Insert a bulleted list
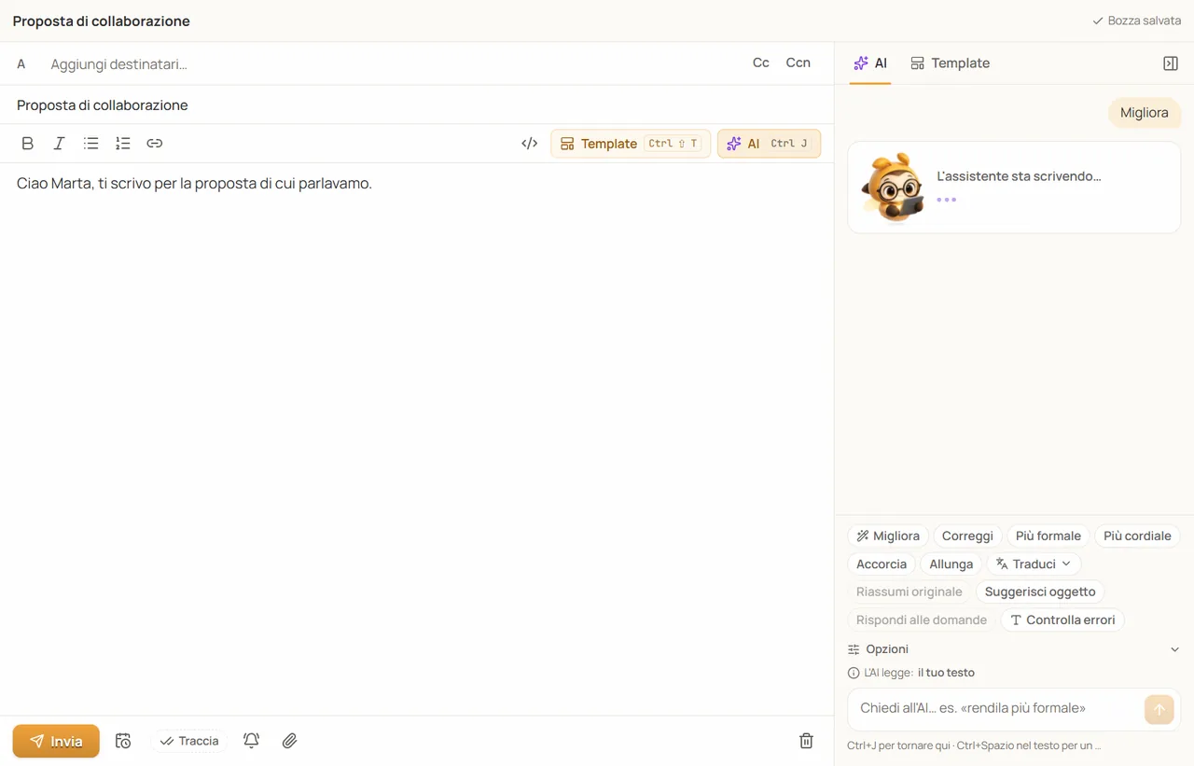1194x766 pixels. click(x=90, y=144)
